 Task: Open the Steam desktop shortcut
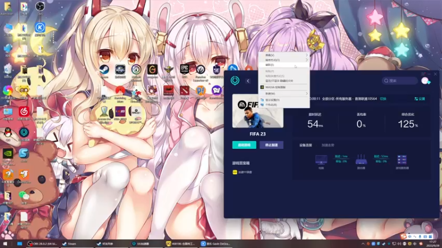point(104,69)
